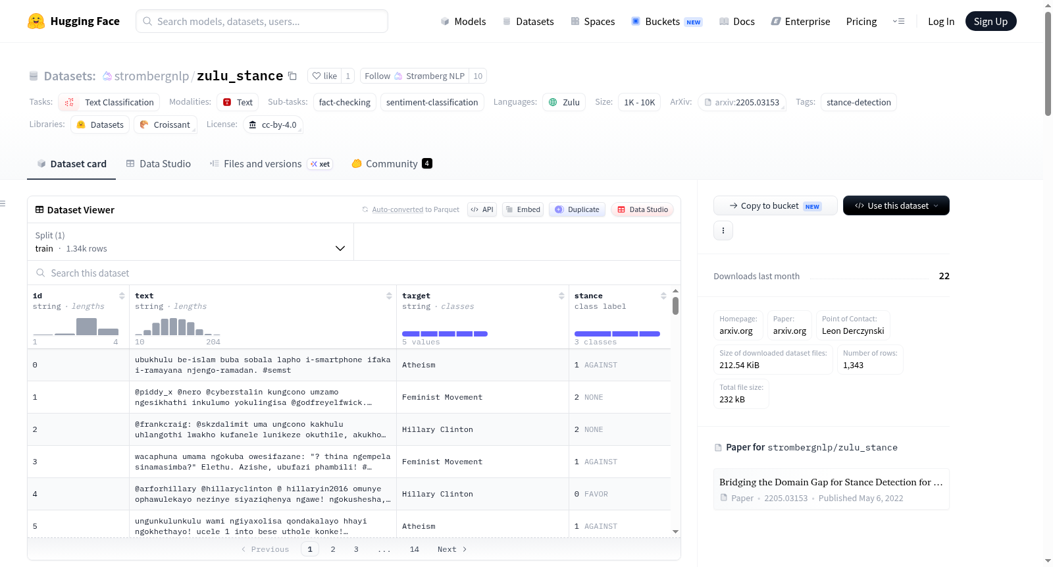The width and height of the screenshot is (1053, 567).
Task: Click the target classes distribution bar
Action: tap(445, 334)
